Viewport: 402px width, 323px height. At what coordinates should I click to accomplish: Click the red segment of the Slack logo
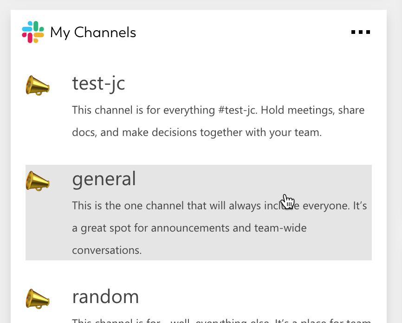[29, 37]
